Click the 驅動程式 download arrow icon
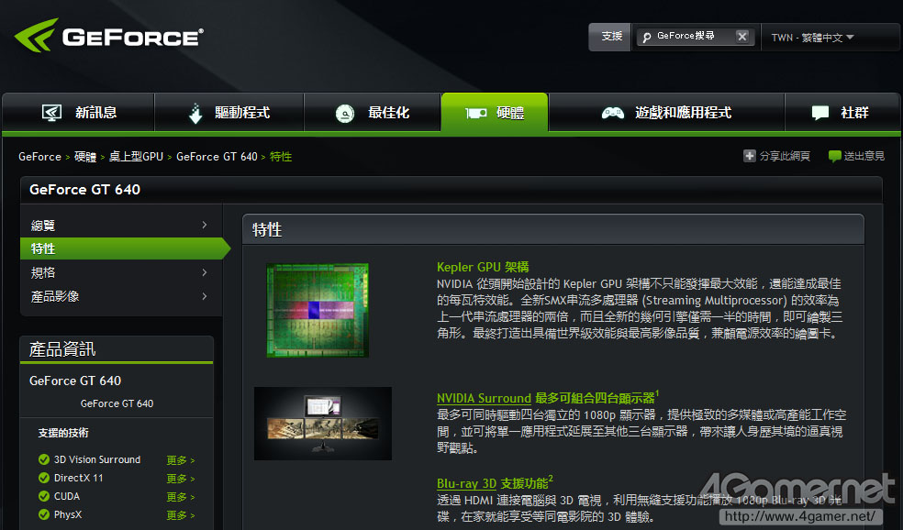The image size is (903, 530). (x=195, y=113)
